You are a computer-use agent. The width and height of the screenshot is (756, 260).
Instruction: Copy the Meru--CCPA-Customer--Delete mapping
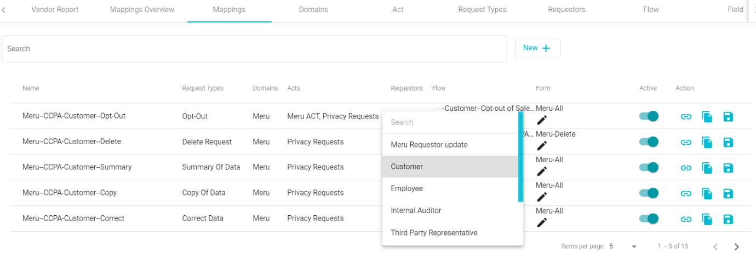(x=707, y=142)
